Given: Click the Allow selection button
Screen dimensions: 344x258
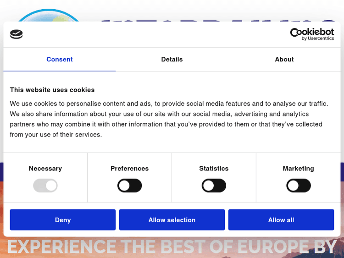Looking at the screenshot, I should click(172, 220).
